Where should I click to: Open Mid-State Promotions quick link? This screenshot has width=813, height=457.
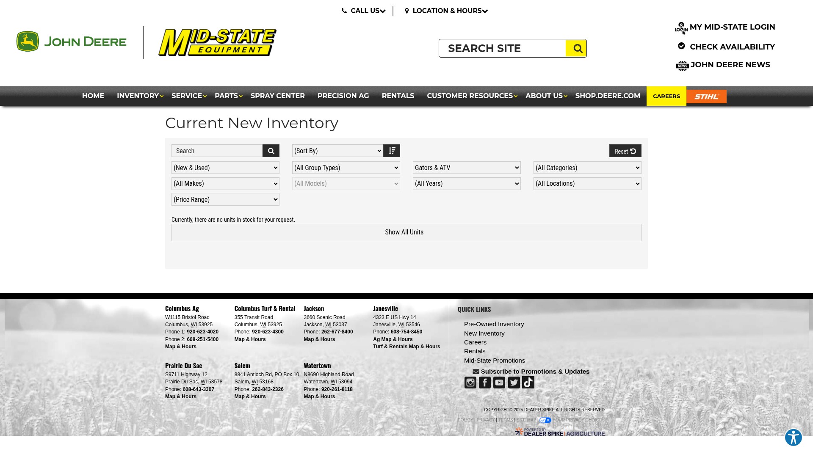pos(495,361)
